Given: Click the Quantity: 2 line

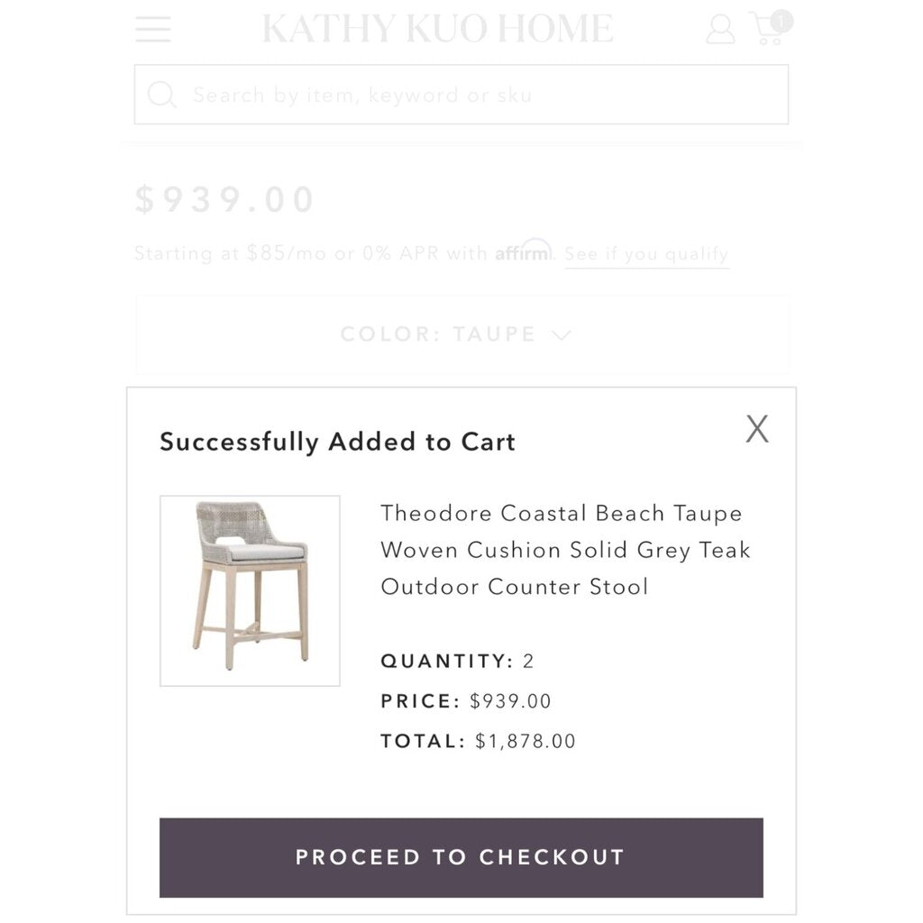Looking at the screenshot, I should click(x=457, y=661).
